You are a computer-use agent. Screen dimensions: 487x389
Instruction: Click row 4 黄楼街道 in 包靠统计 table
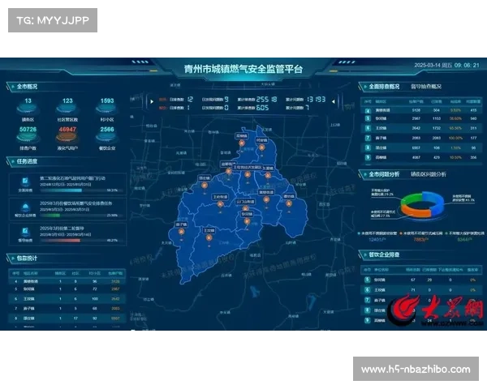[67, 281]
